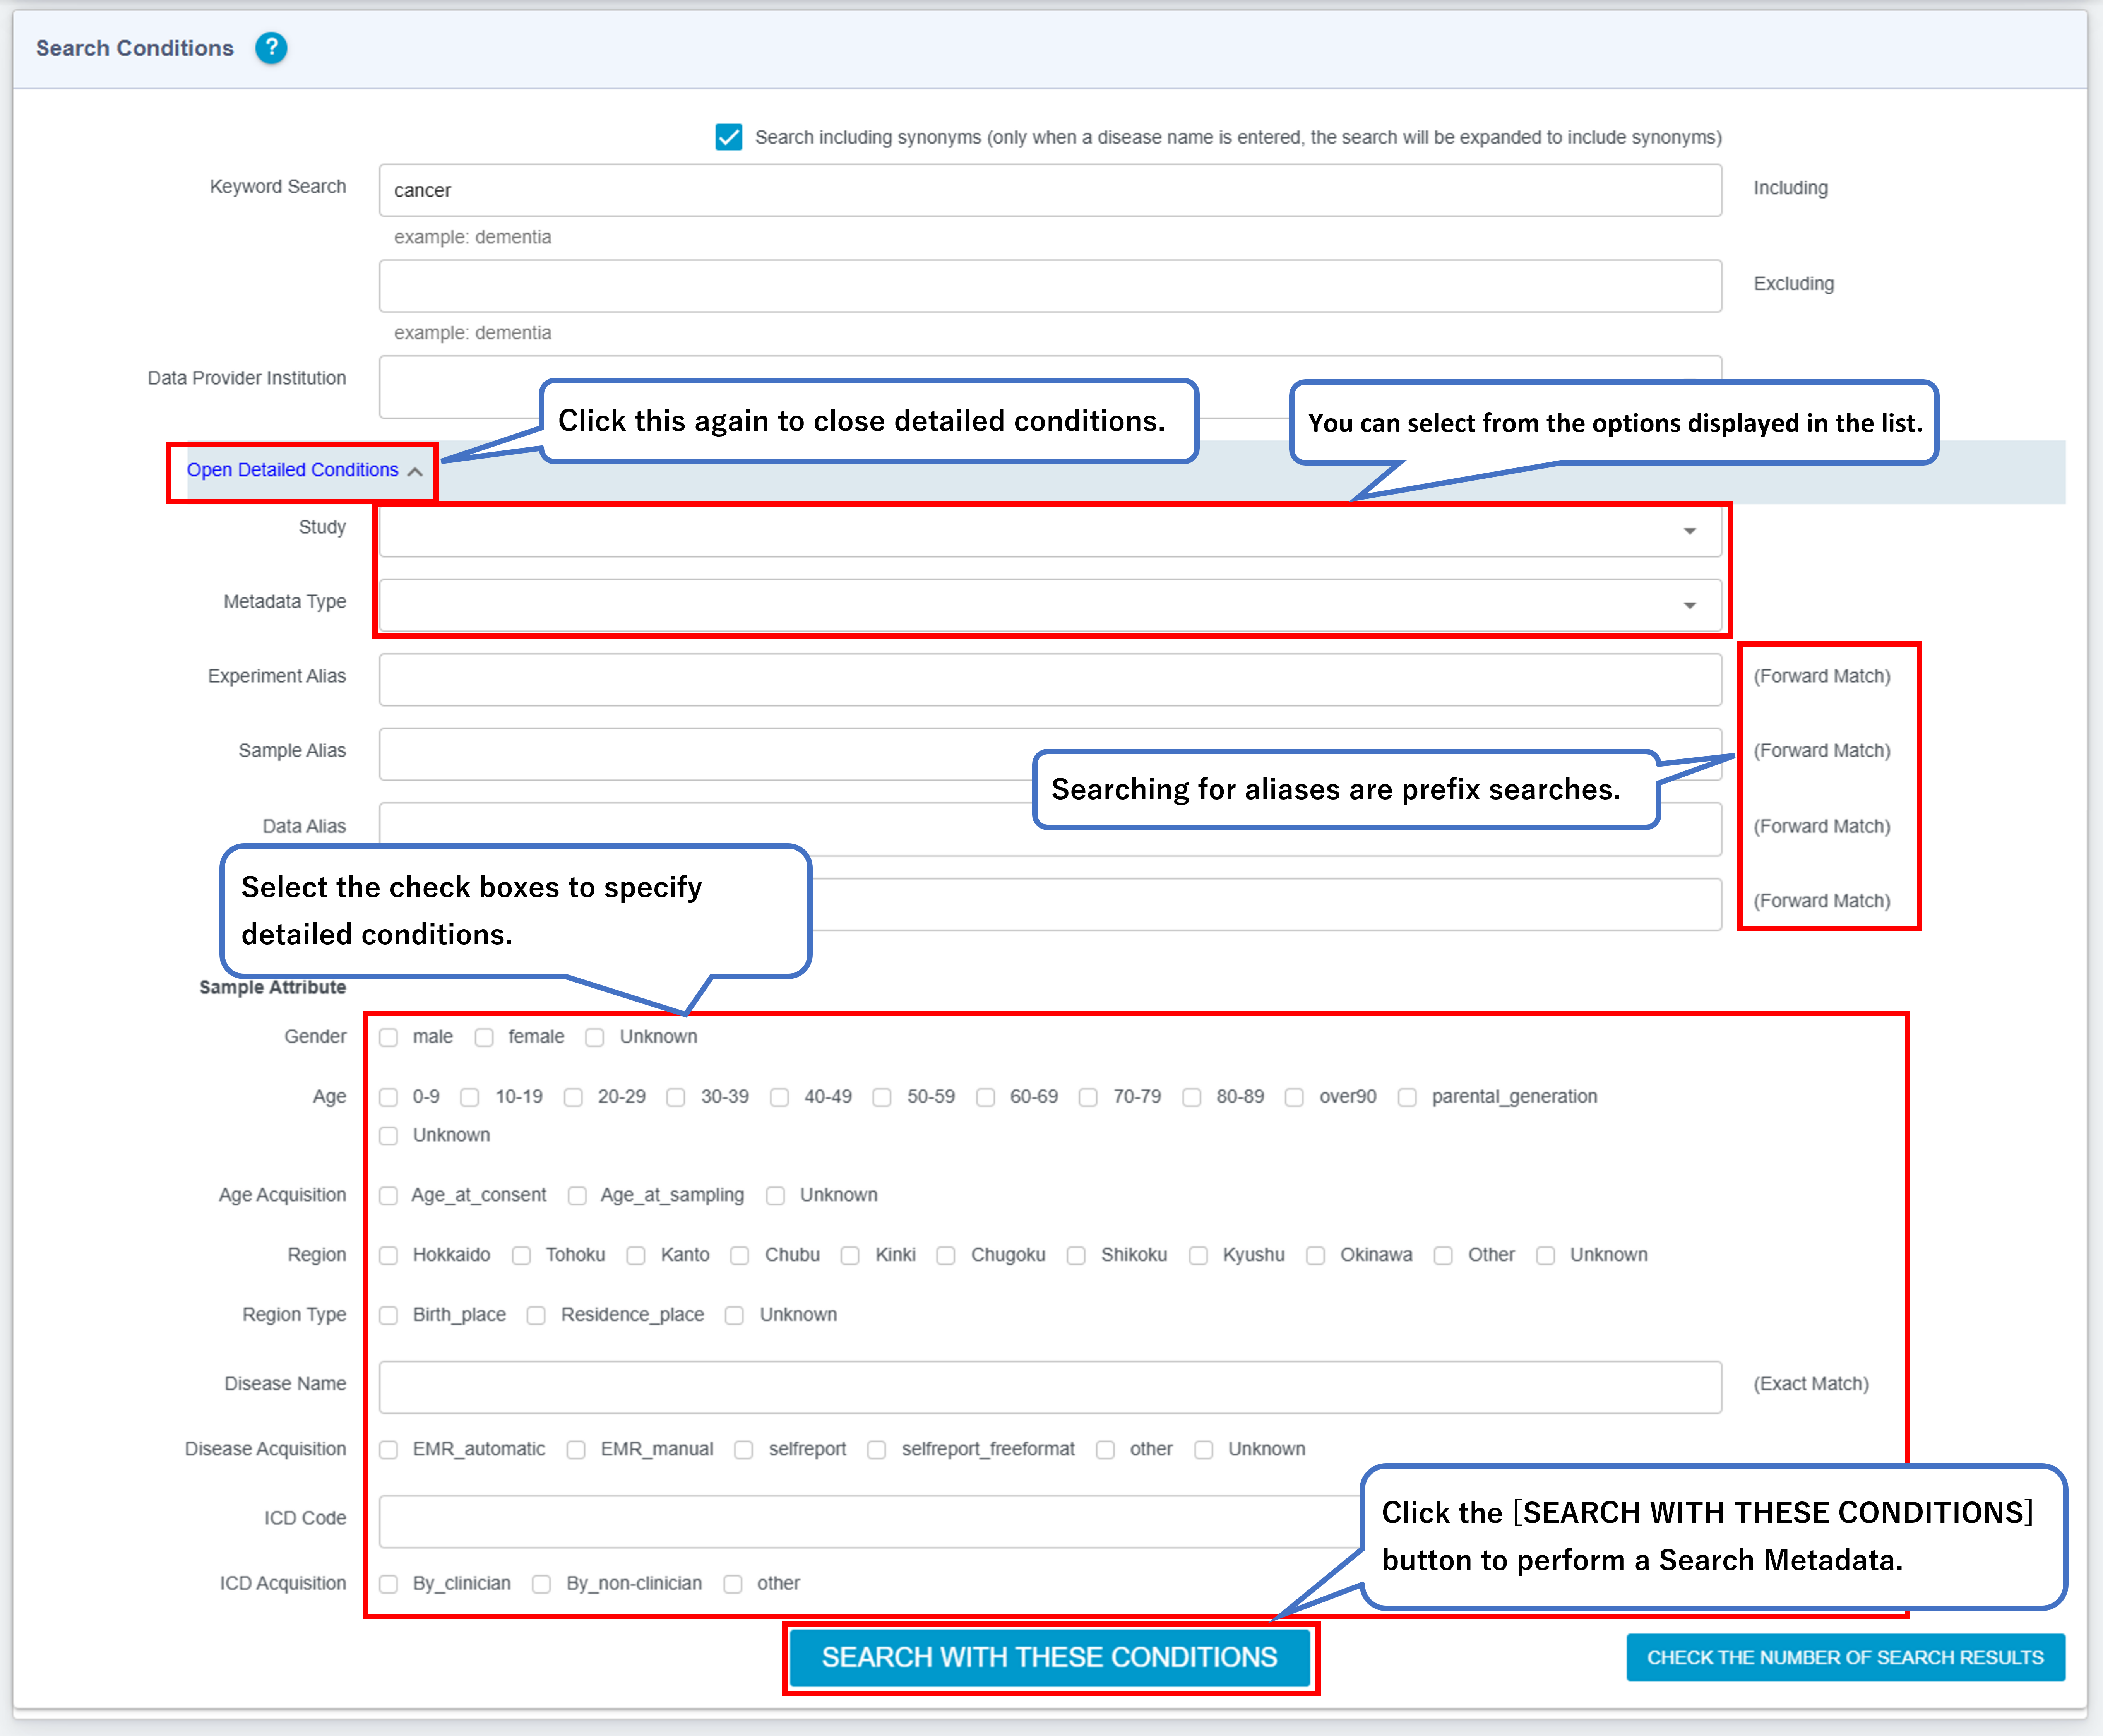Open the help question mark icon
This screenshot has width=2103, height=1736.
[271, 48]
